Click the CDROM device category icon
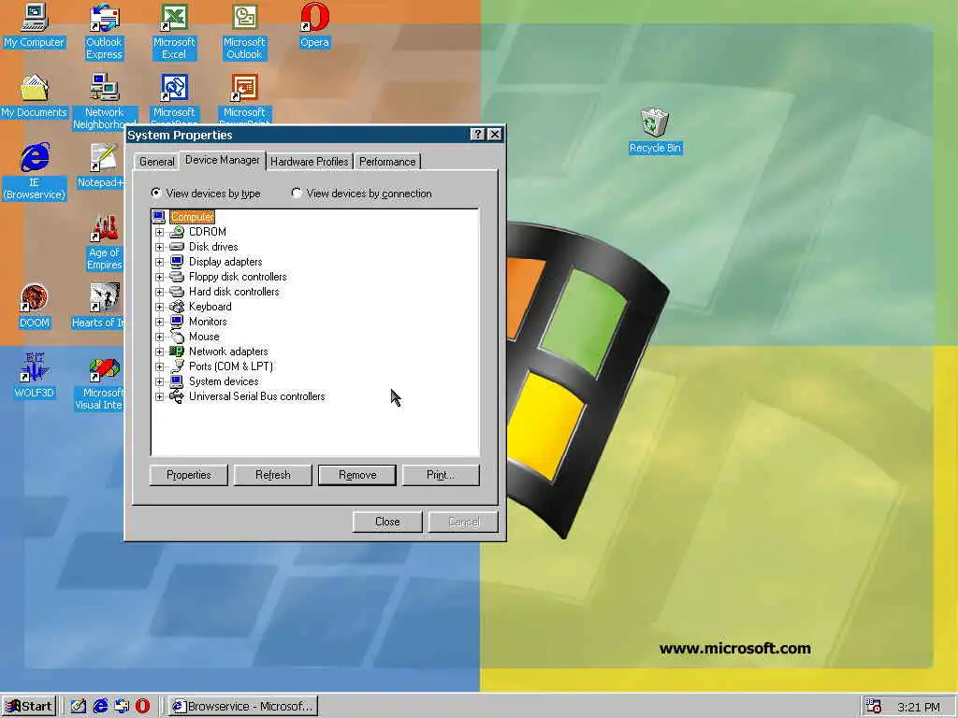This screenshot has width=958, height=718. pos(177,232)
